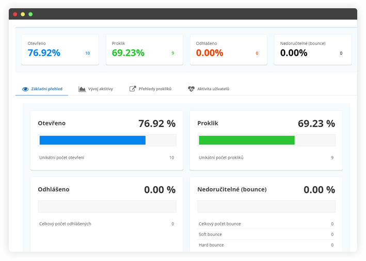The height and width of the screenshot is (261, 366).
Task: Click the heartbeat icon for Aktivita uživatelů
Action: (x=191, y=89)
